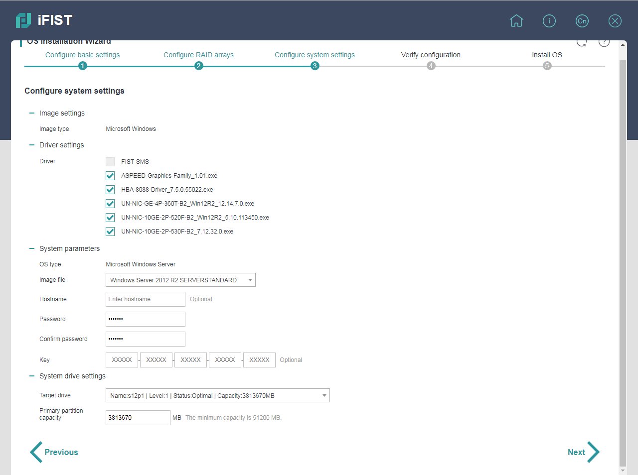Click step 2 circle marker
The width and height of the screenshot is (638, 475).
199,66
